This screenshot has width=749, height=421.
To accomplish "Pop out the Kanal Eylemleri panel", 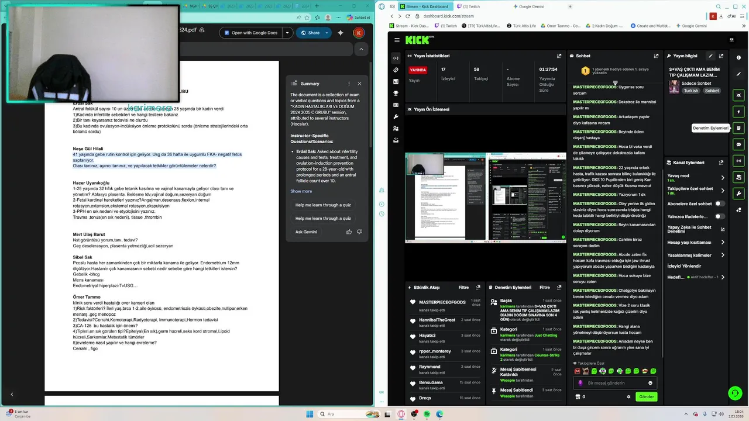I will pos(721,163).
